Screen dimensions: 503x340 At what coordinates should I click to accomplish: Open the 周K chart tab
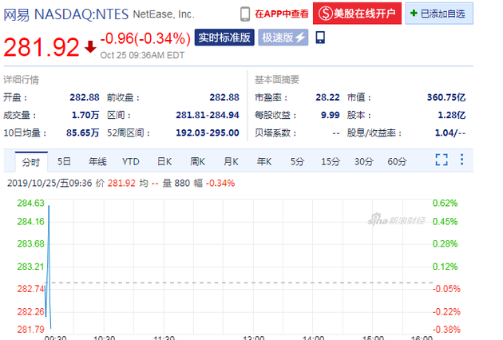click(x=197, y=161)
